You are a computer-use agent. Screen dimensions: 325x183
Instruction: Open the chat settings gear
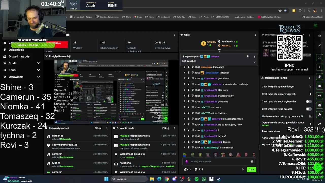[x=243, y=170]
